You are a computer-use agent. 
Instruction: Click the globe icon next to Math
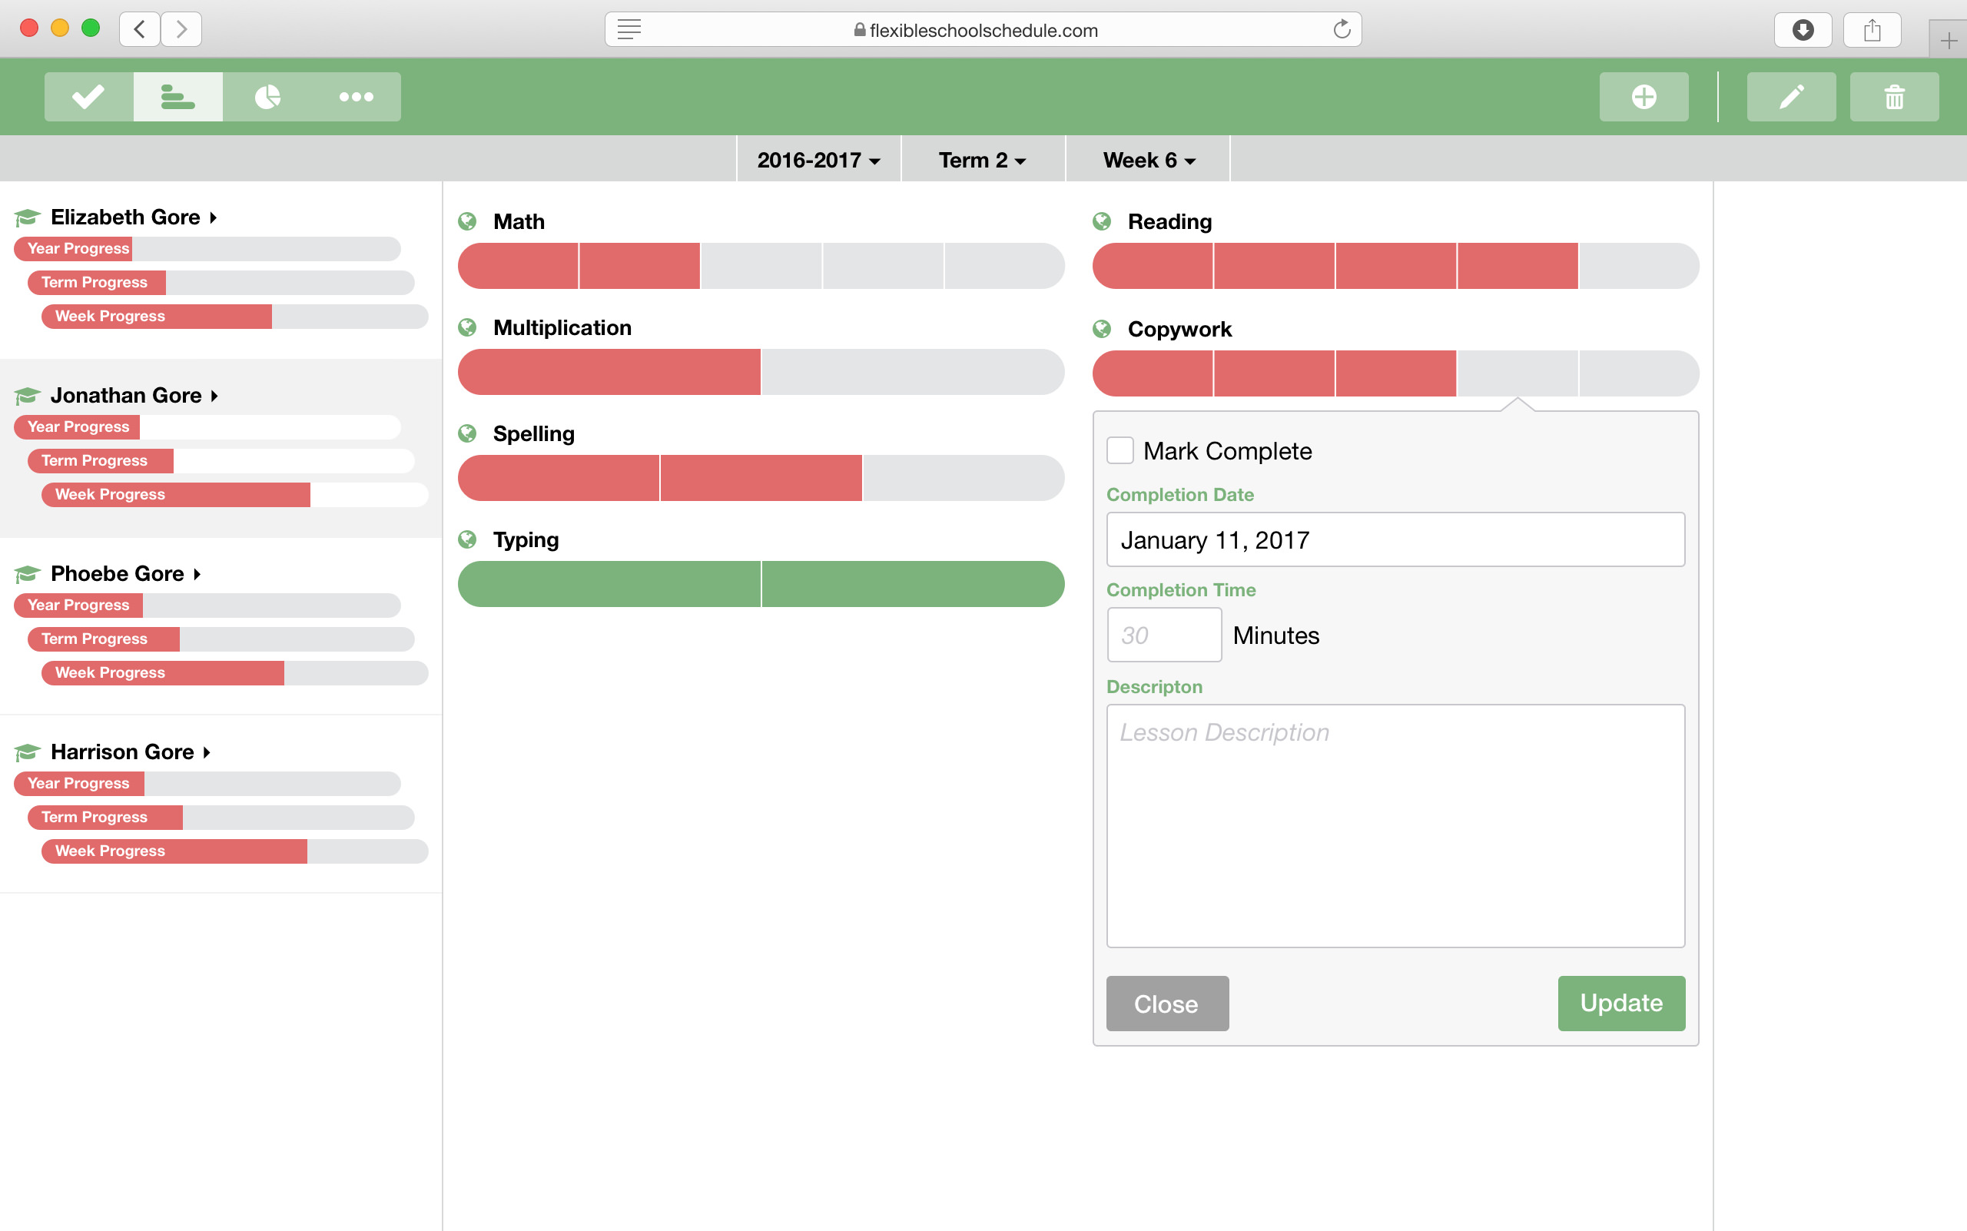[468, 221]
